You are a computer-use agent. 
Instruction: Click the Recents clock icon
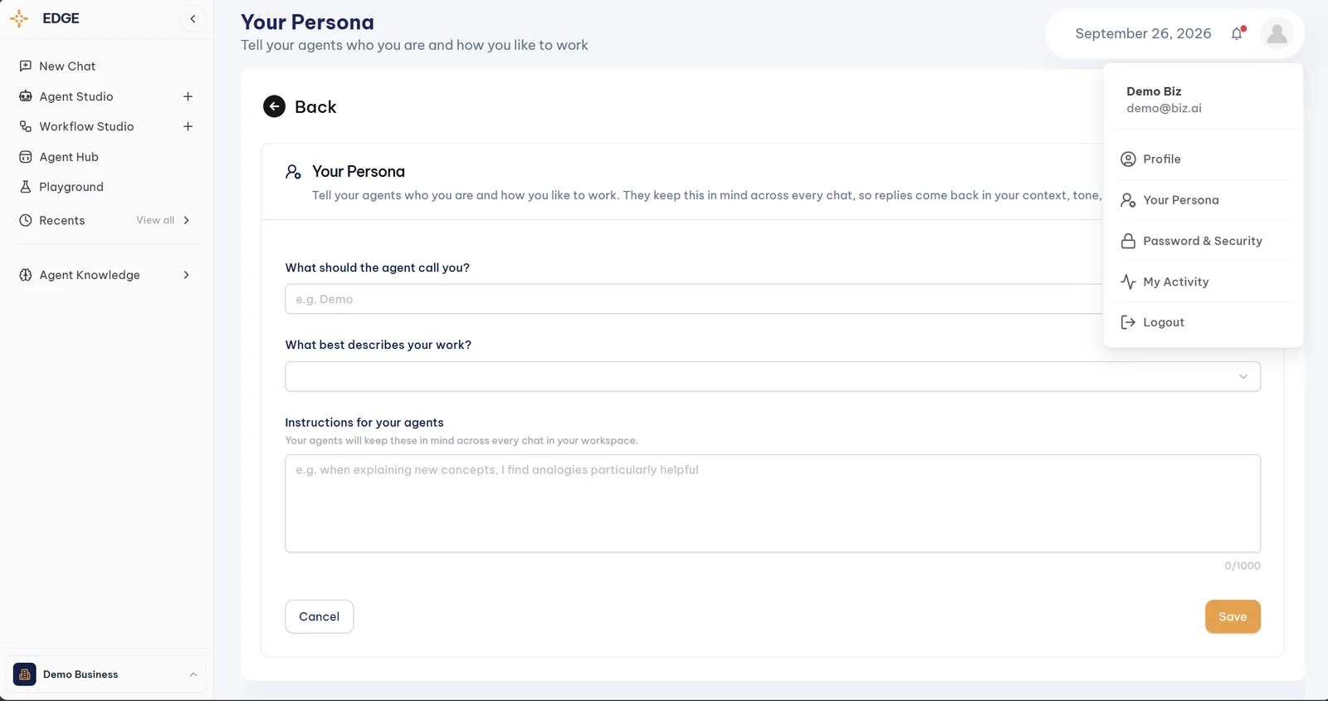26,220
